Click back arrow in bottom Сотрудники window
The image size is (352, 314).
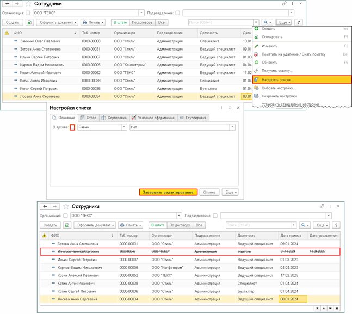click(45, 206)
